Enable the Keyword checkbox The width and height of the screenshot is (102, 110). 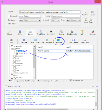(x=9, y=16)
